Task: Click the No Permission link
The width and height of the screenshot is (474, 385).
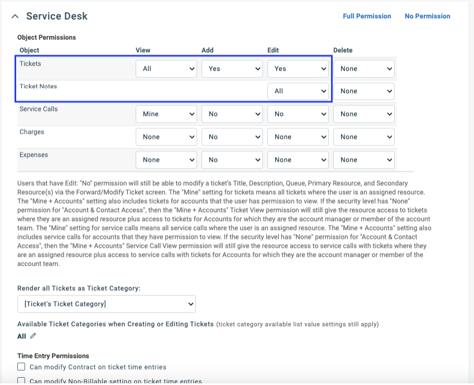Action: (427, 16)
